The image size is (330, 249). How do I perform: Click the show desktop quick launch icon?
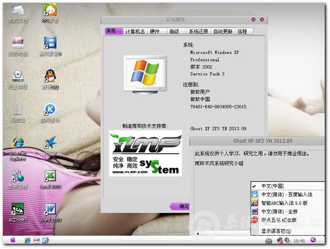coord(36,240)
